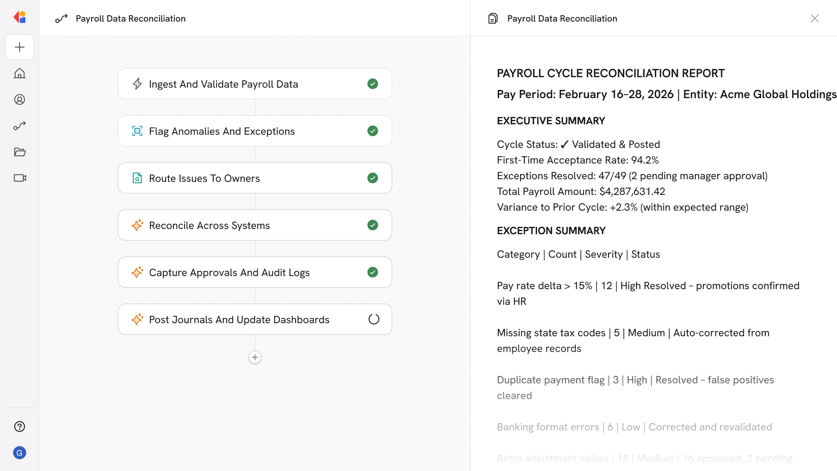Open the workflows route icon in sidebar
This screenshot has width=837, height=471.
(x=20, y=126)
